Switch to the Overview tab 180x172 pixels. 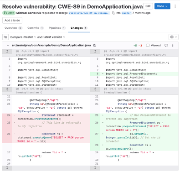13,28
